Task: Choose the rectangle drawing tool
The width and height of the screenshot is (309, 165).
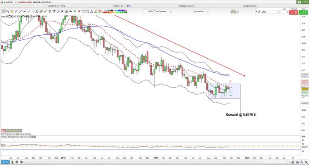Action: pyautogui.click(x=87, y=11)
